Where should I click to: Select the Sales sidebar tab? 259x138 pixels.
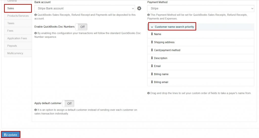click(18, 8)
